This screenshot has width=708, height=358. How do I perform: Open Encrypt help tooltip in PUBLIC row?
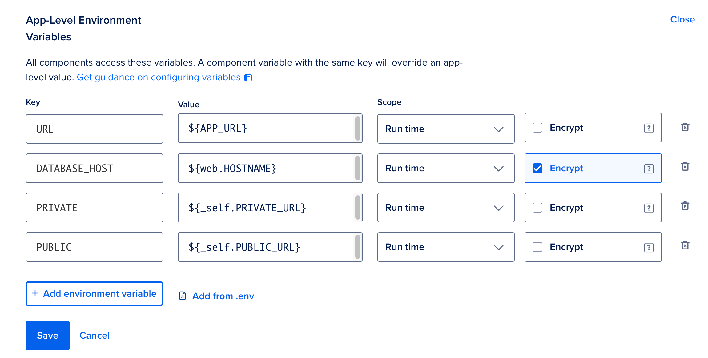[649, 247]
